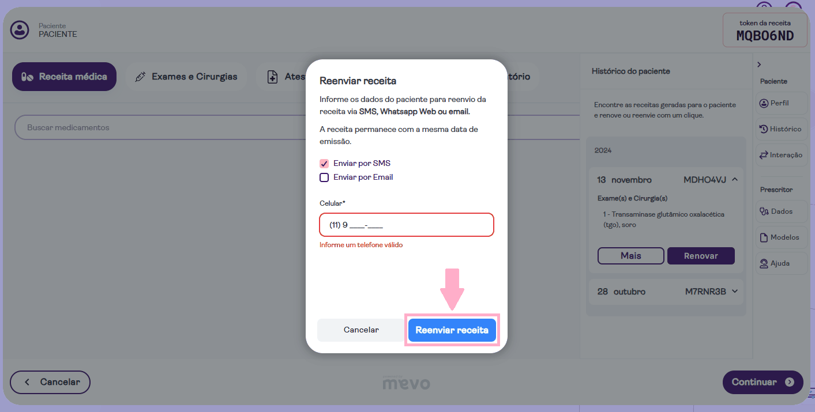Screen dimensions: 815x412
Task: Click Cancelar in the dialog
Action: 361,330
